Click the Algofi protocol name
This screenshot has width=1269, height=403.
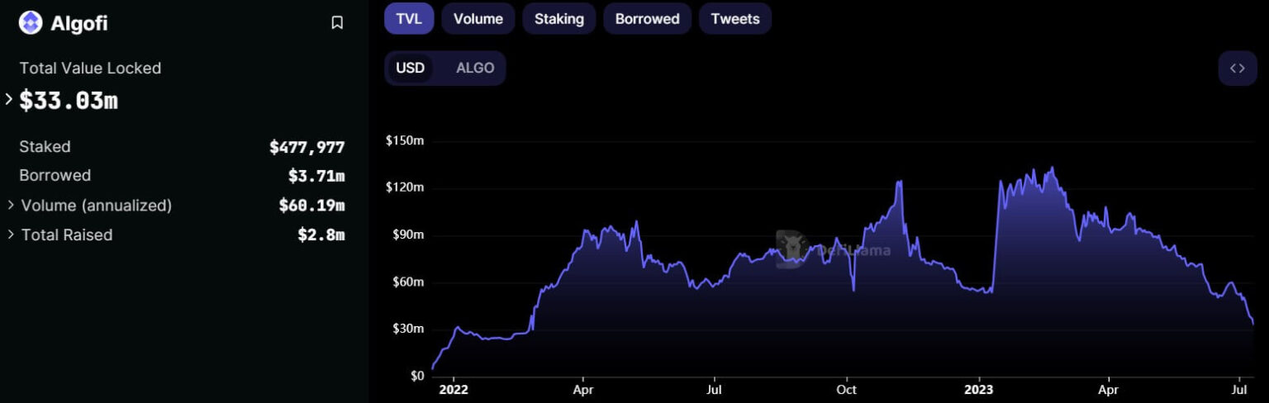pos(79,24)
